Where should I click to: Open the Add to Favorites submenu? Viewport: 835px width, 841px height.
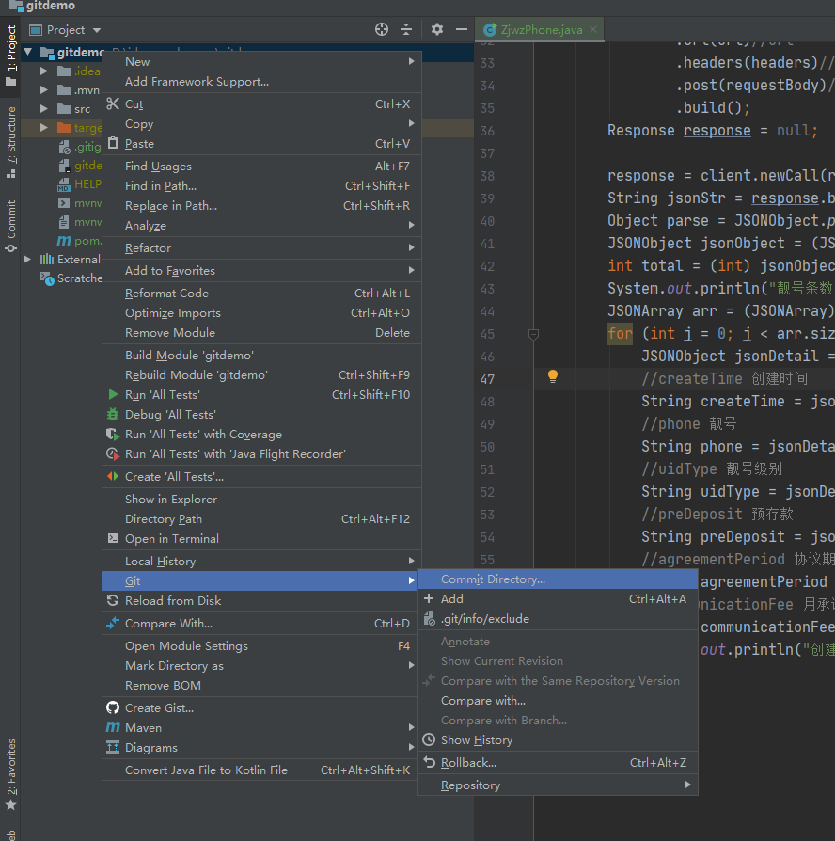coord(261,271)
